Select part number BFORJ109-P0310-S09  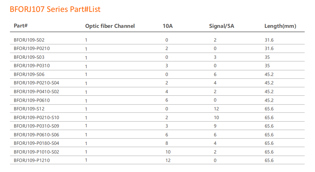[x=36, y=126]
